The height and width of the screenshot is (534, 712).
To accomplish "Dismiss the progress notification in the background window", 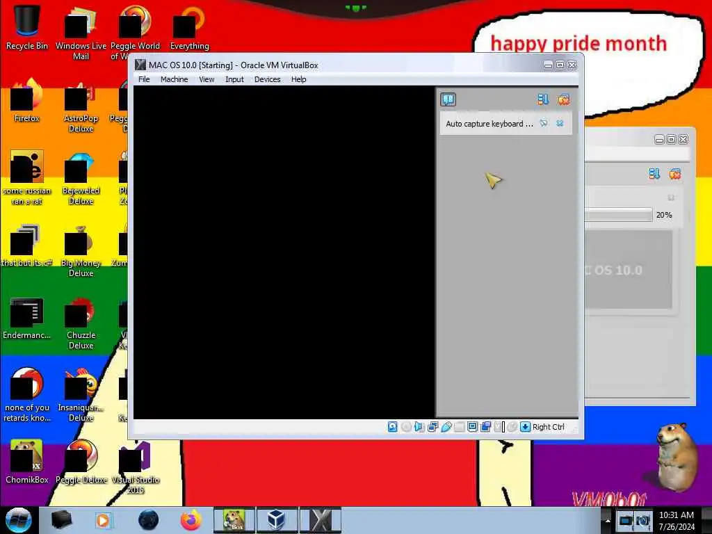I will click(671, 197).
